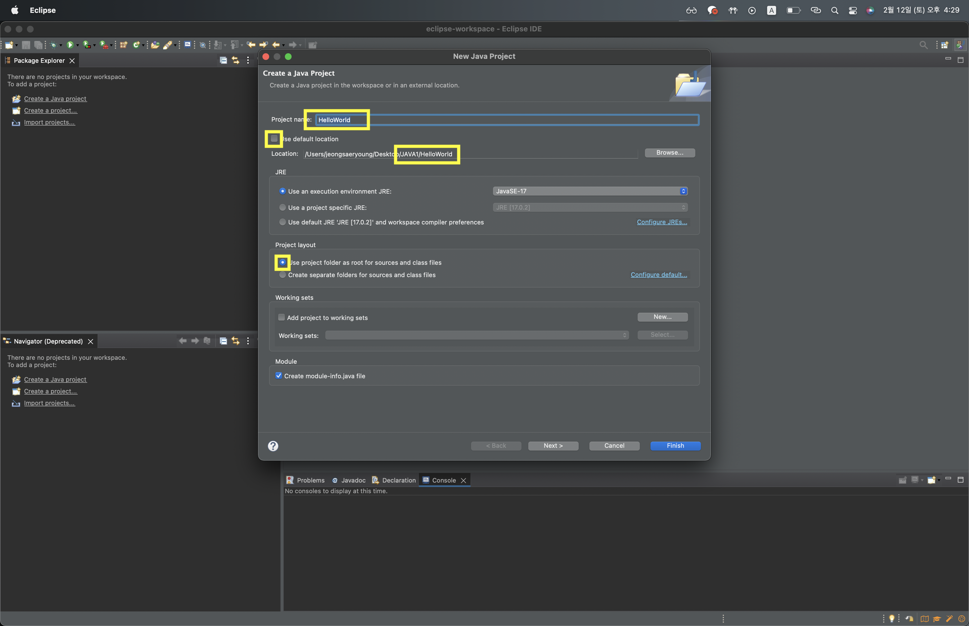Open macOS Spotlight search in menu bar
The height and width of the screenshot is (626, 969).
click(x=834, y=11)
